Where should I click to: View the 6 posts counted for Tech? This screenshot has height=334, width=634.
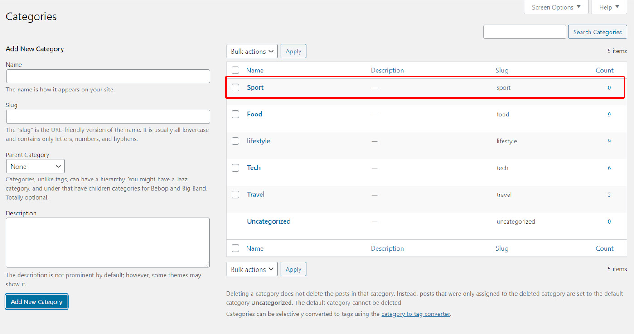609,168
